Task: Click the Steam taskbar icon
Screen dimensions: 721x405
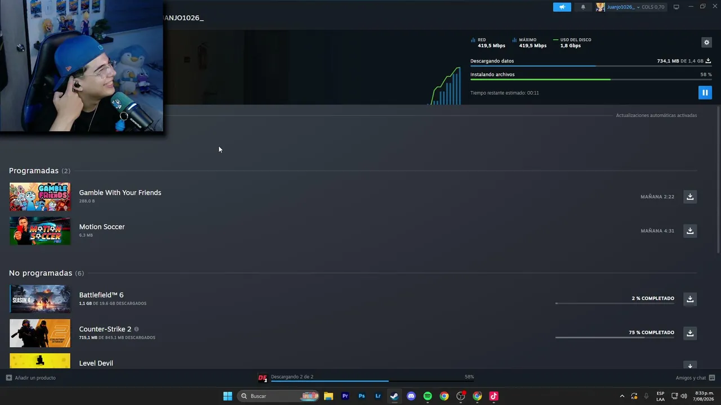Action: pyautogui.click(x=394, y=396)
